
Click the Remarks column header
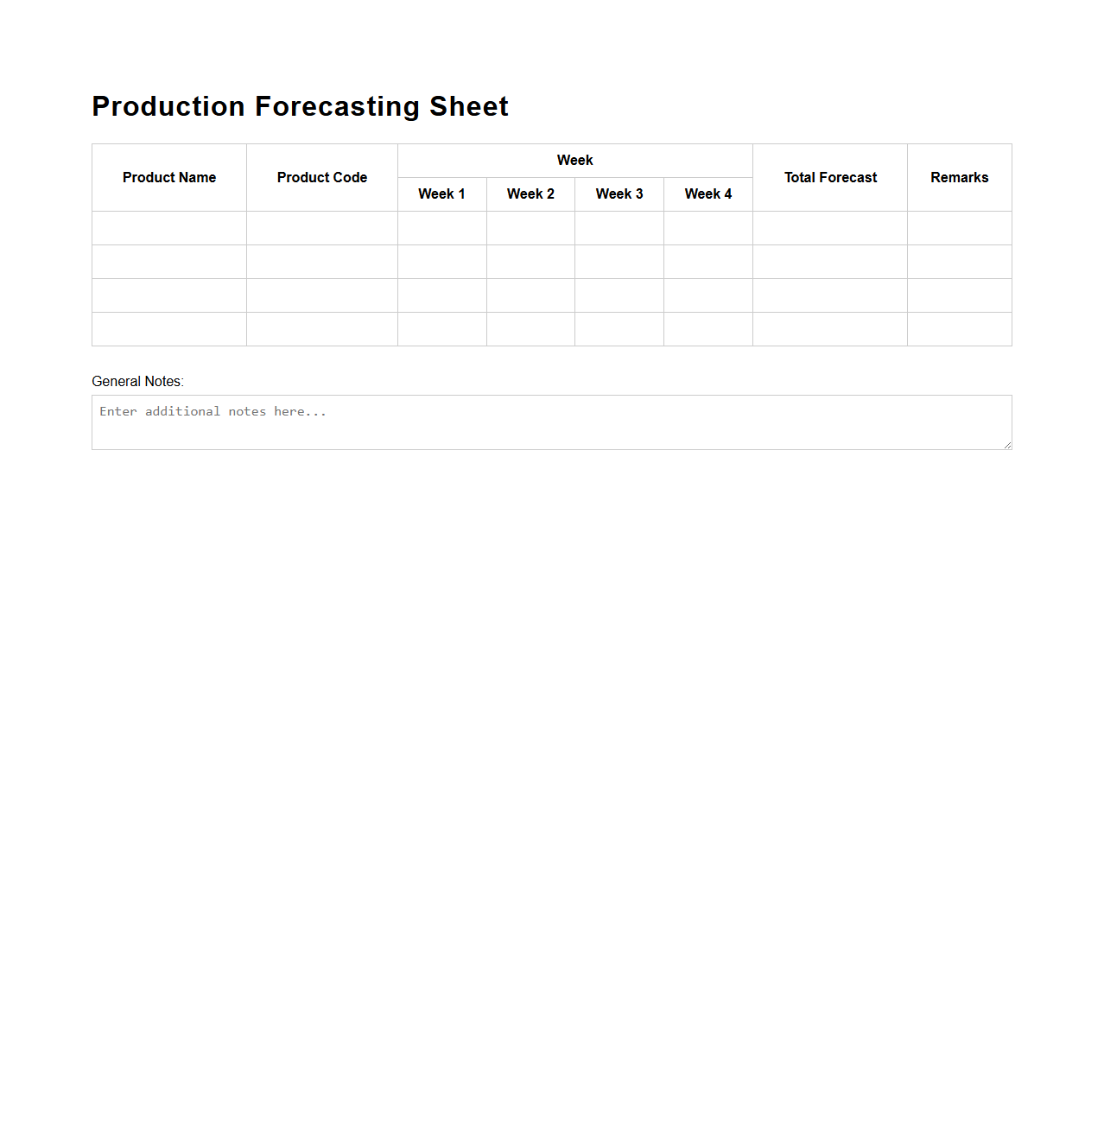959,177
